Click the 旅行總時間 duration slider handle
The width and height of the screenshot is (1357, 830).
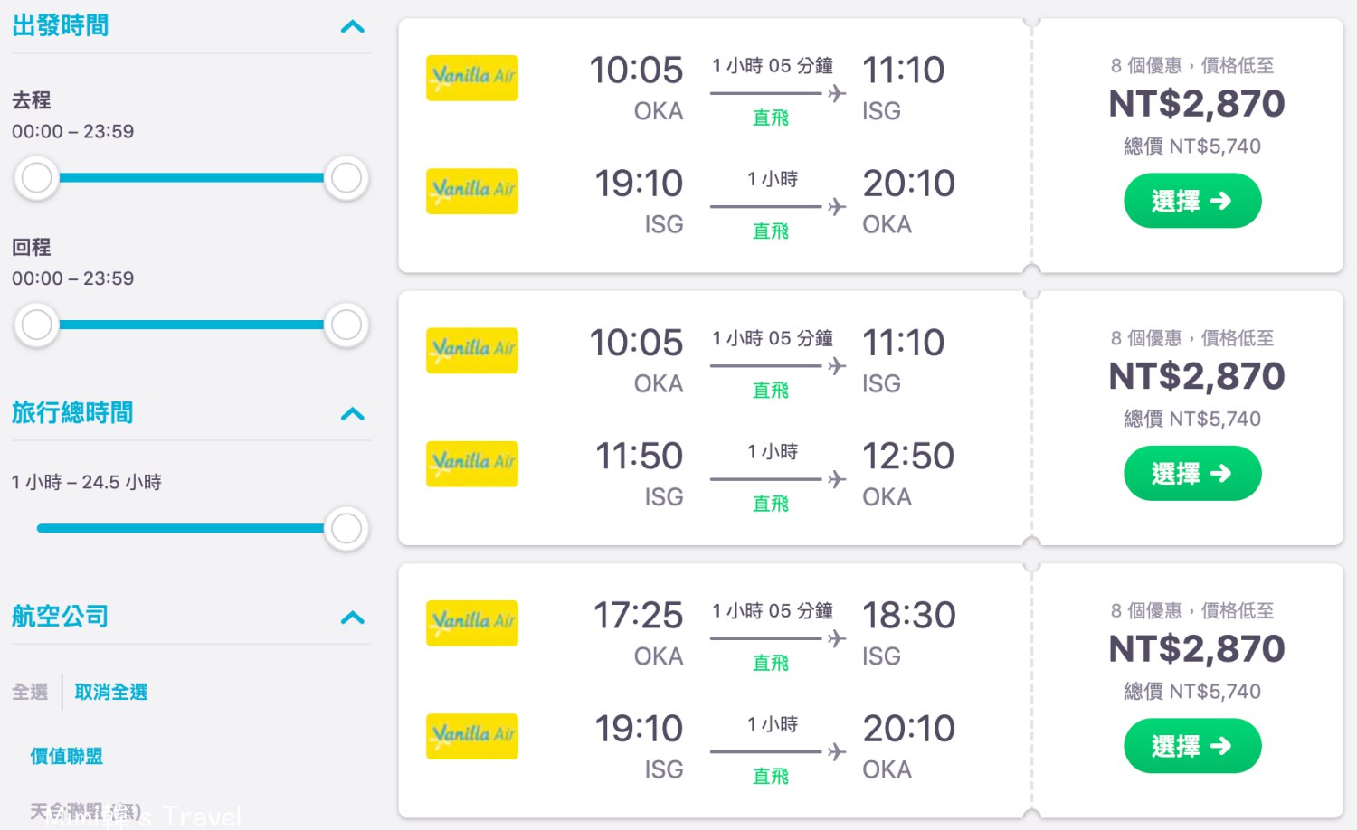(346, 529)
